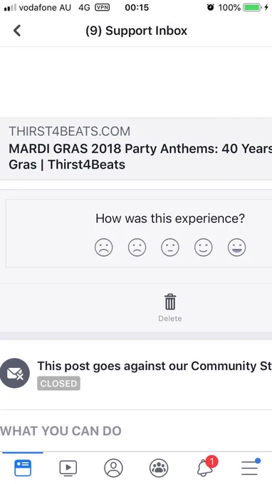Tap the back arrow in header
The image size is (272, 484).
[17, 31]
